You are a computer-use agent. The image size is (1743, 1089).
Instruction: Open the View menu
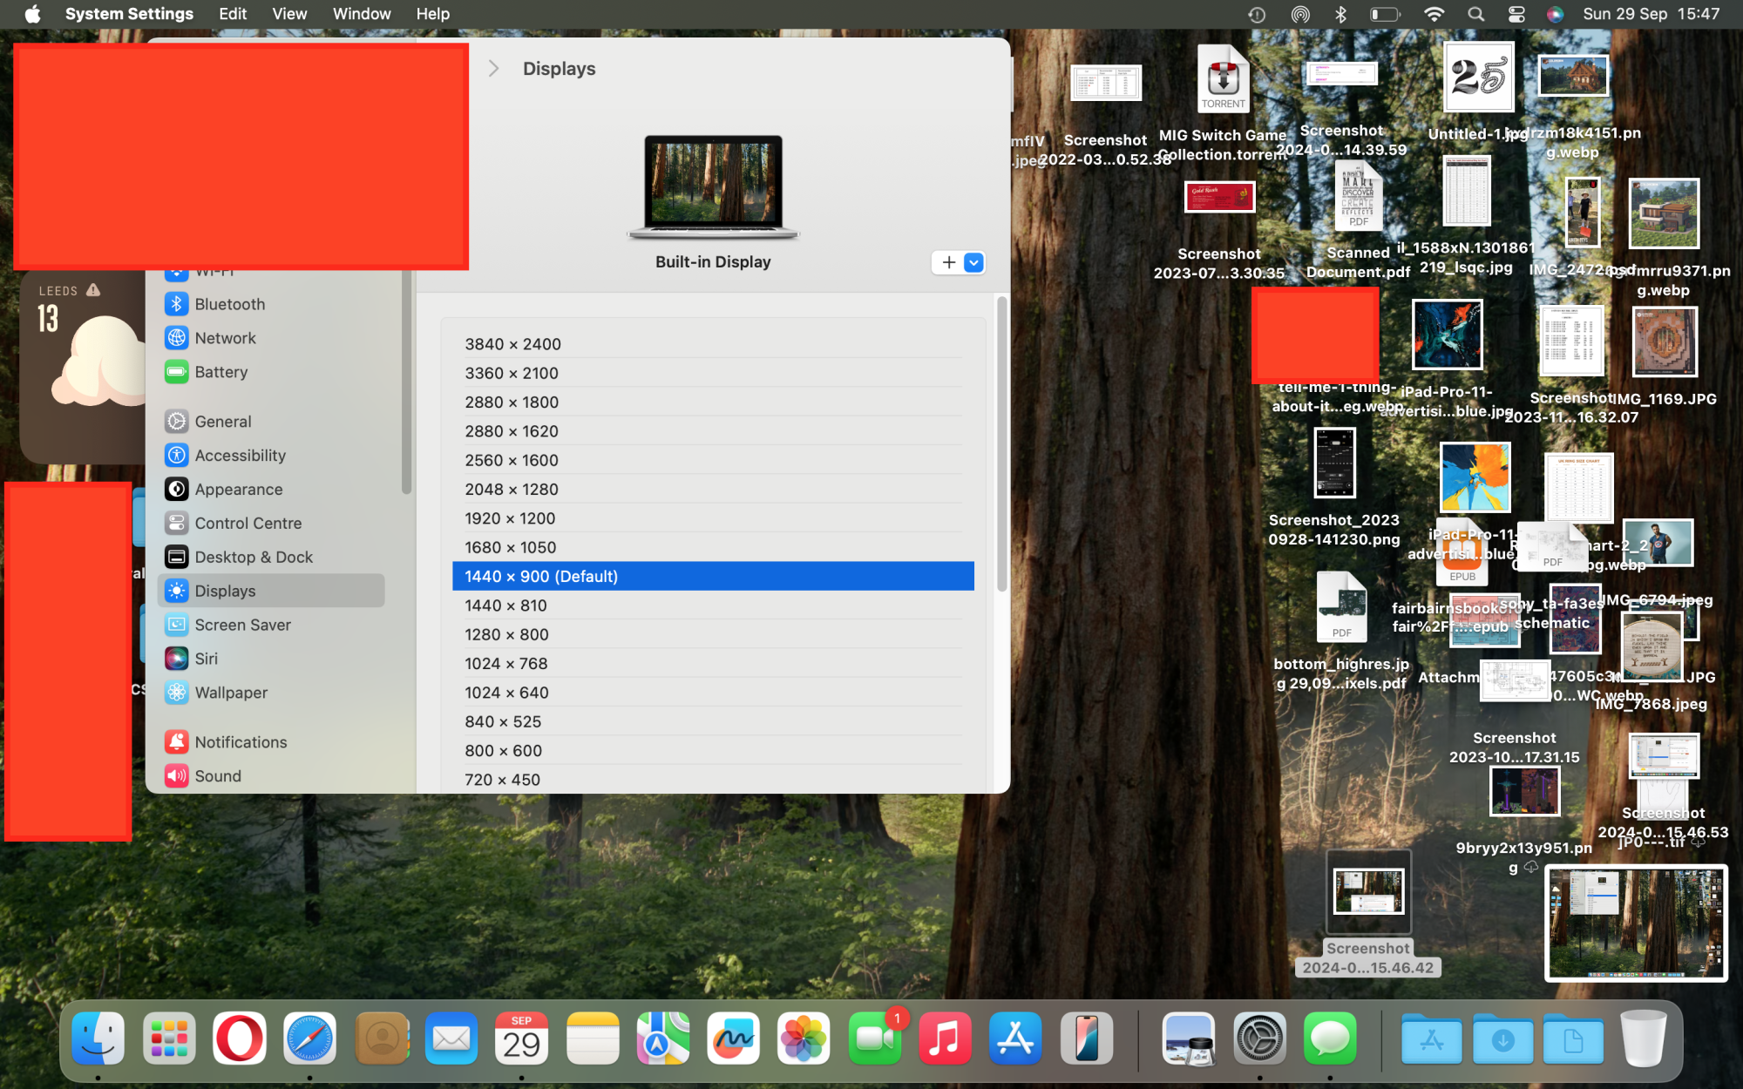click(288, 14)
